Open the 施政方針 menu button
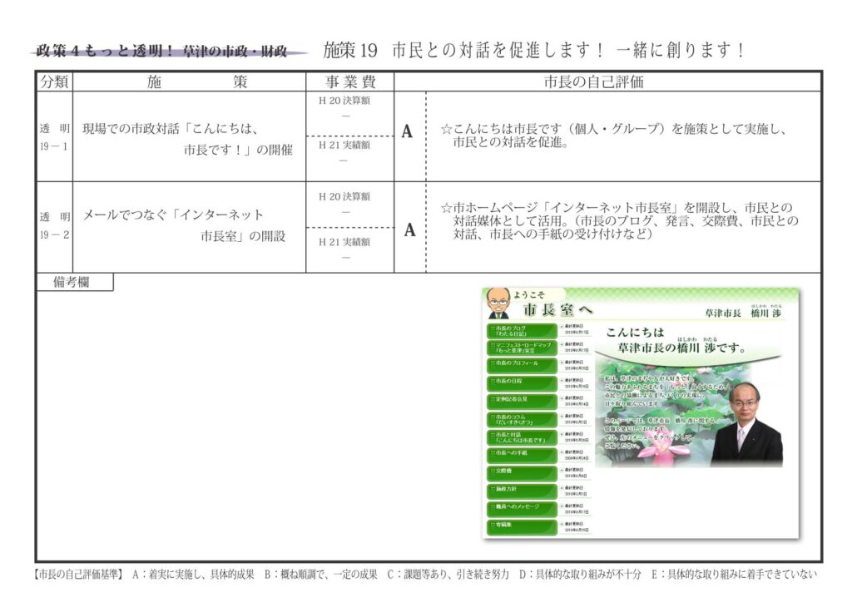Screen dimensions: 852x602 pos(522,491)
